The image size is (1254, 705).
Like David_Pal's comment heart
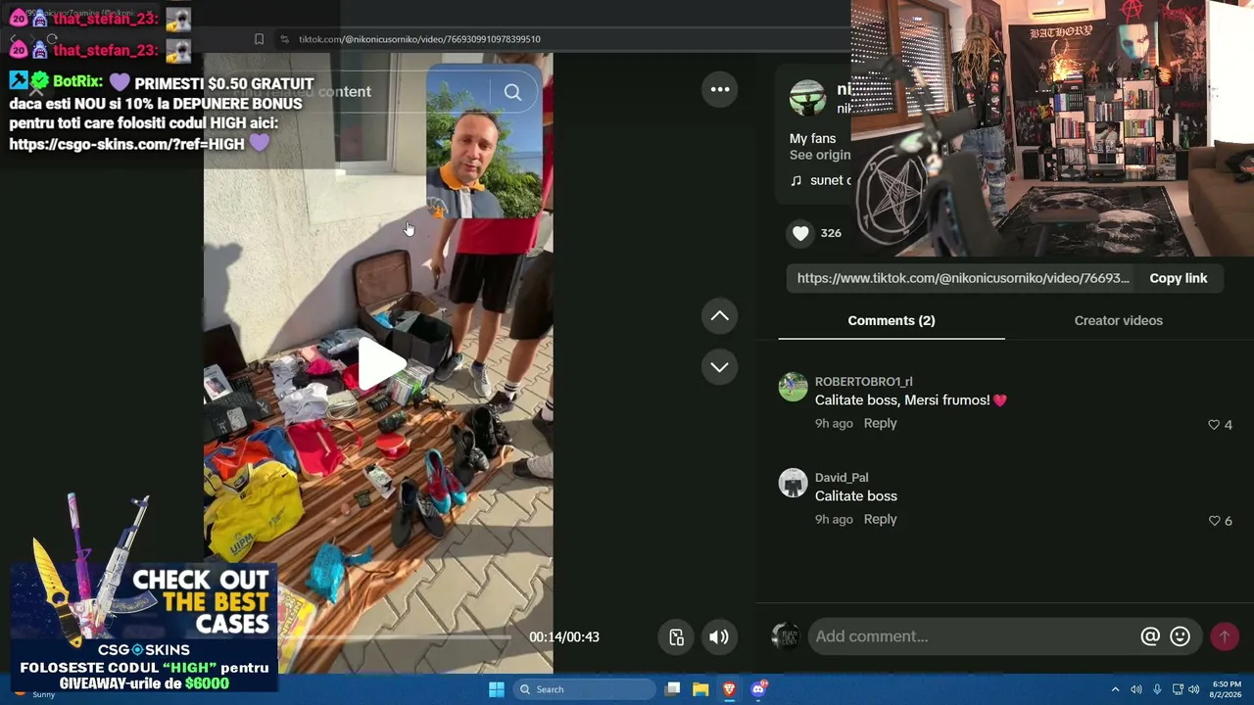pos(1214,521)
